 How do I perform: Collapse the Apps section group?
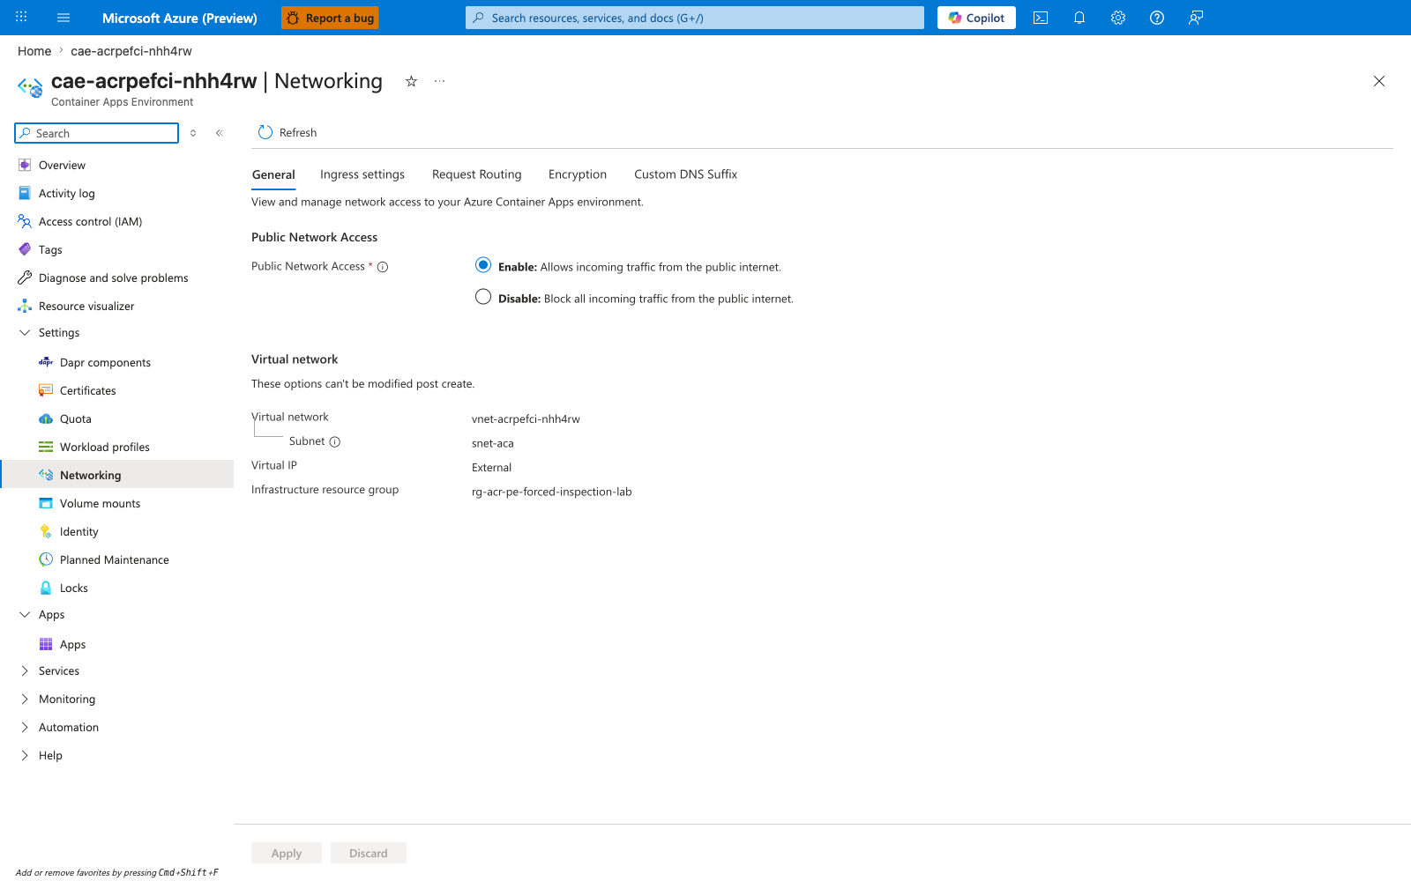(x=25, y=614)
